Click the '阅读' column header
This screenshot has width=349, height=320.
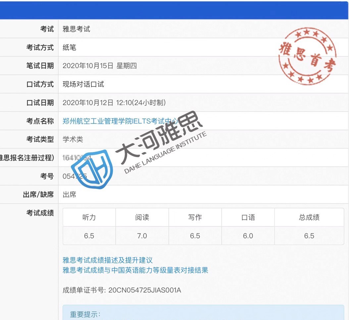point(142,217)
